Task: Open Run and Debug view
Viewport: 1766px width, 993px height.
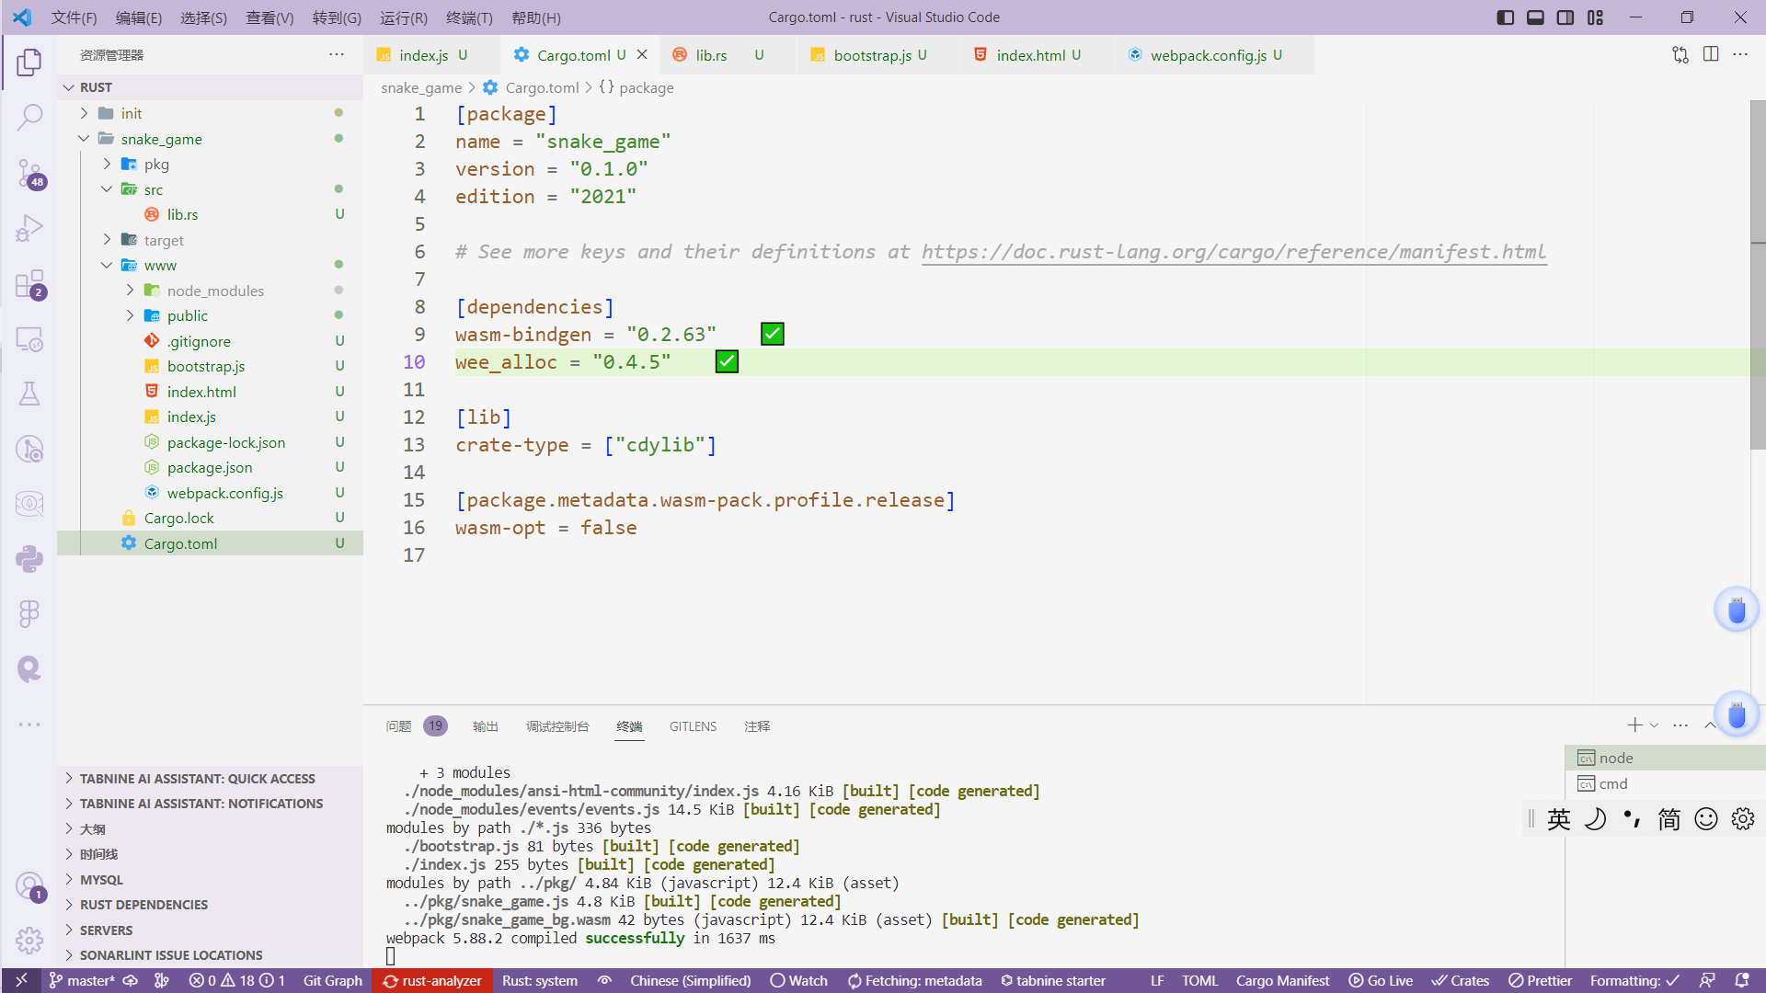Action: (29, 228)
